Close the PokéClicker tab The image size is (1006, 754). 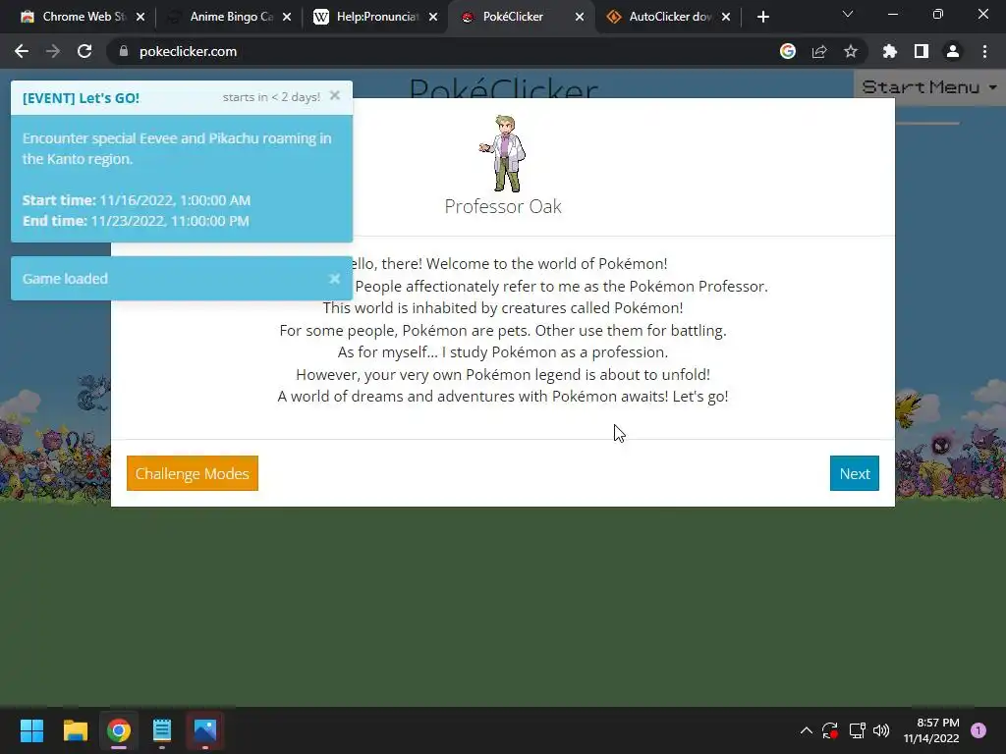(x=580, y=17)
